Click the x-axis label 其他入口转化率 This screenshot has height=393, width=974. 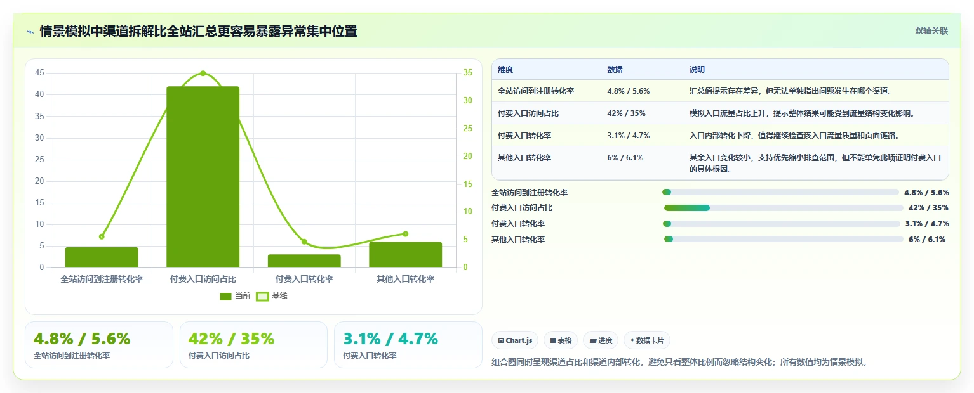point(406,279)
